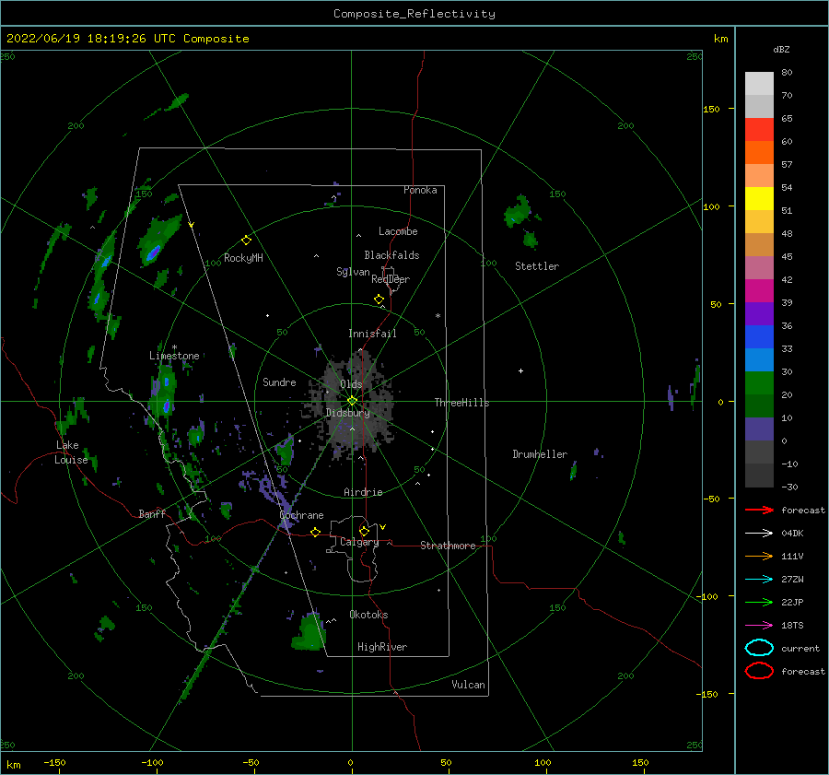Click the magenta 39-42 dBZ swatch

click(x=759, y=291)
